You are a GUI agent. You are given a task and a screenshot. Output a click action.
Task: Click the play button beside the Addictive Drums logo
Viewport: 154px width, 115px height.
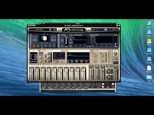(x=89, y=29)
